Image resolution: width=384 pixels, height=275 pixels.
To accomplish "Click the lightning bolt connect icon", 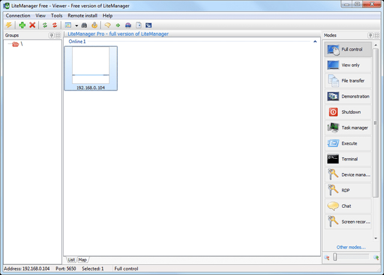I will tap(9, 25).
